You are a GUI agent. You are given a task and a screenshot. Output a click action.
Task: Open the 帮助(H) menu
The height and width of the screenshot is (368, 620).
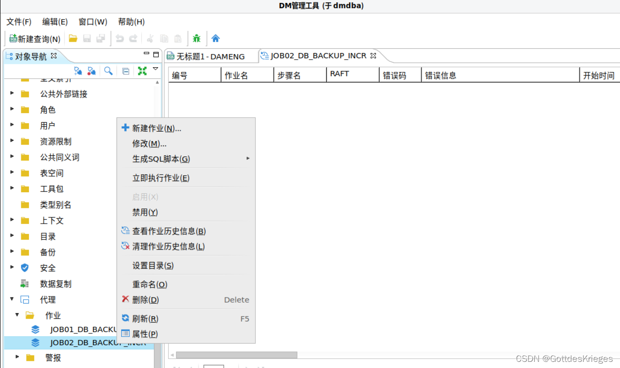point(131,22)
